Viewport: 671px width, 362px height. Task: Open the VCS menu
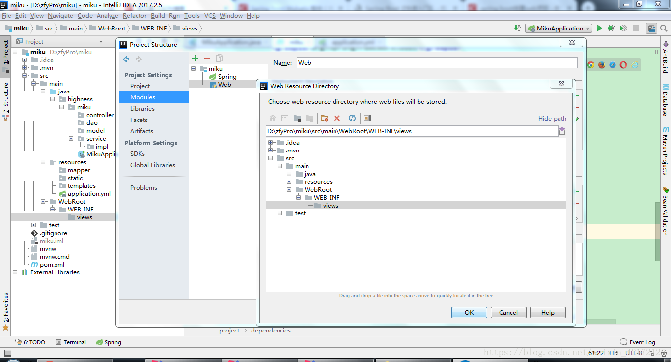(x=210, y=16)
